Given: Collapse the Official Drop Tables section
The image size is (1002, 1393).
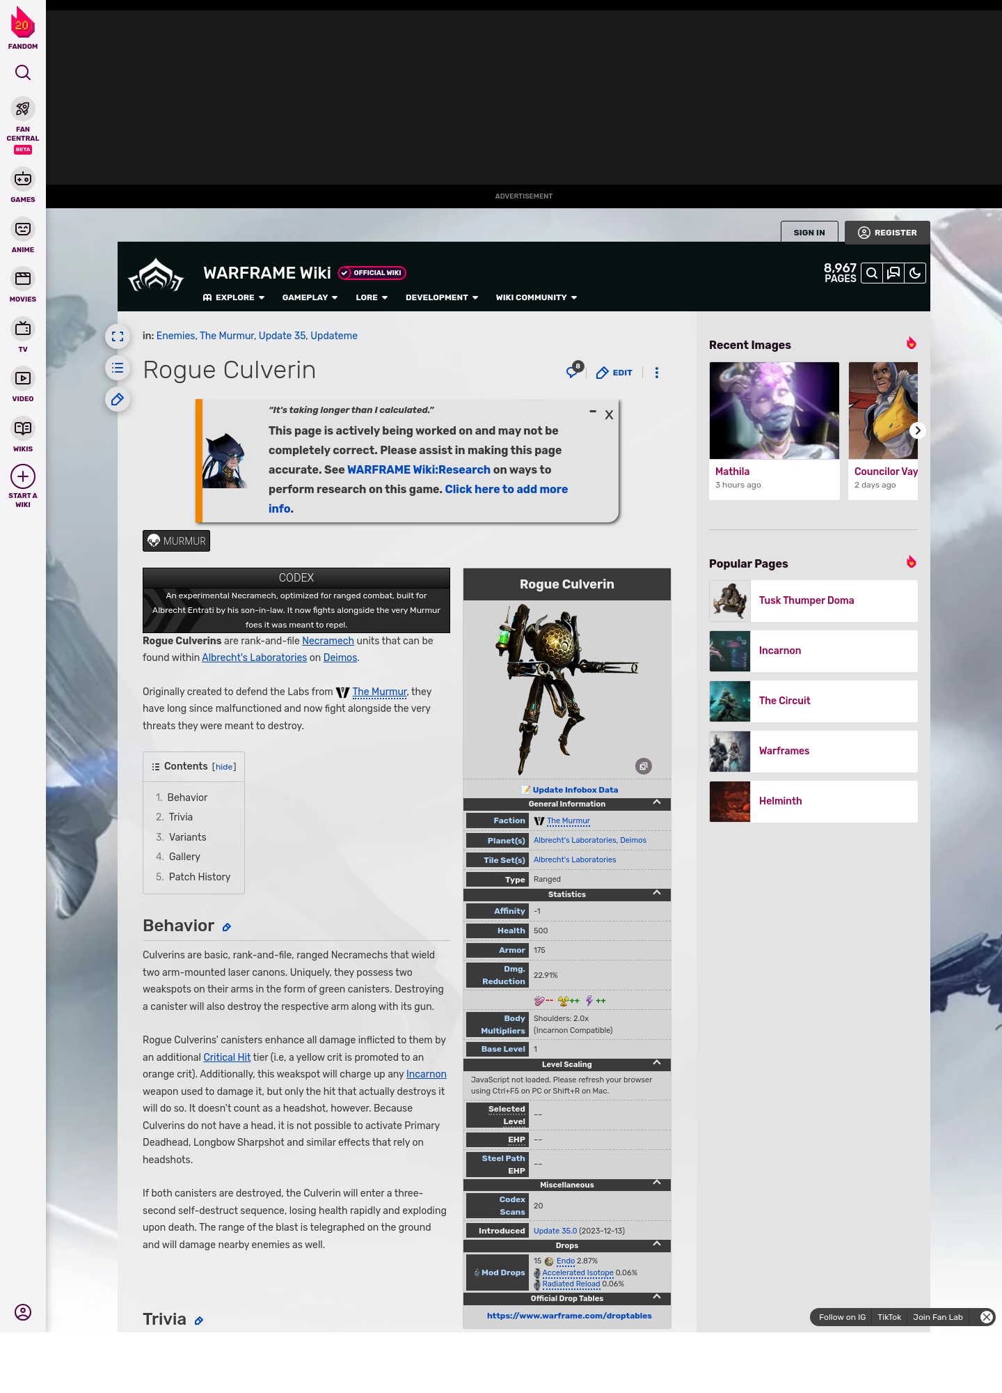Looking at the screenshot, I should 657,1298.
